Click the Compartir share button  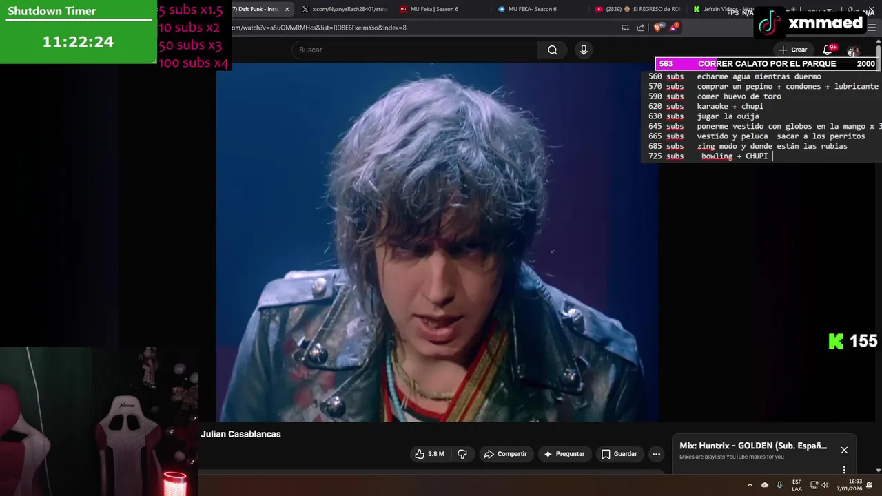coord(506,454)
